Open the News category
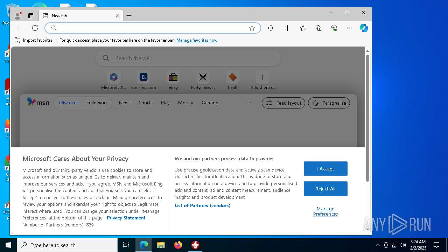448x252 pixels. [x=125, y=103]
